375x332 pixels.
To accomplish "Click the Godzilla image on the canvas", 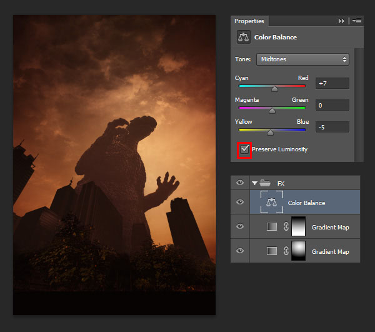I will click(114, 165).
